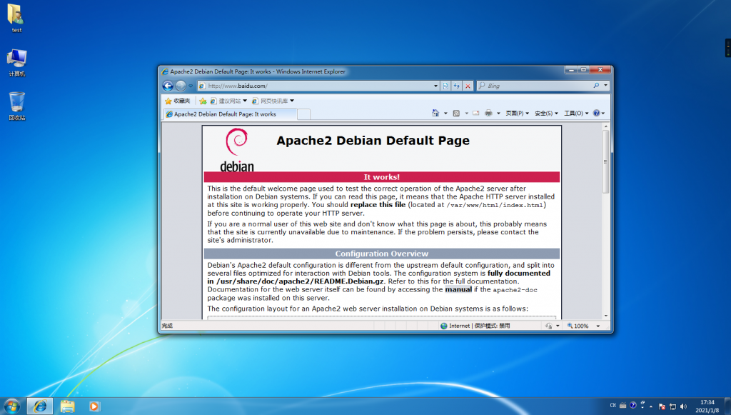731x415 pixels.
Task: Click the scroll down arrow of page scrollbar
Action: (x=606, y=316)
